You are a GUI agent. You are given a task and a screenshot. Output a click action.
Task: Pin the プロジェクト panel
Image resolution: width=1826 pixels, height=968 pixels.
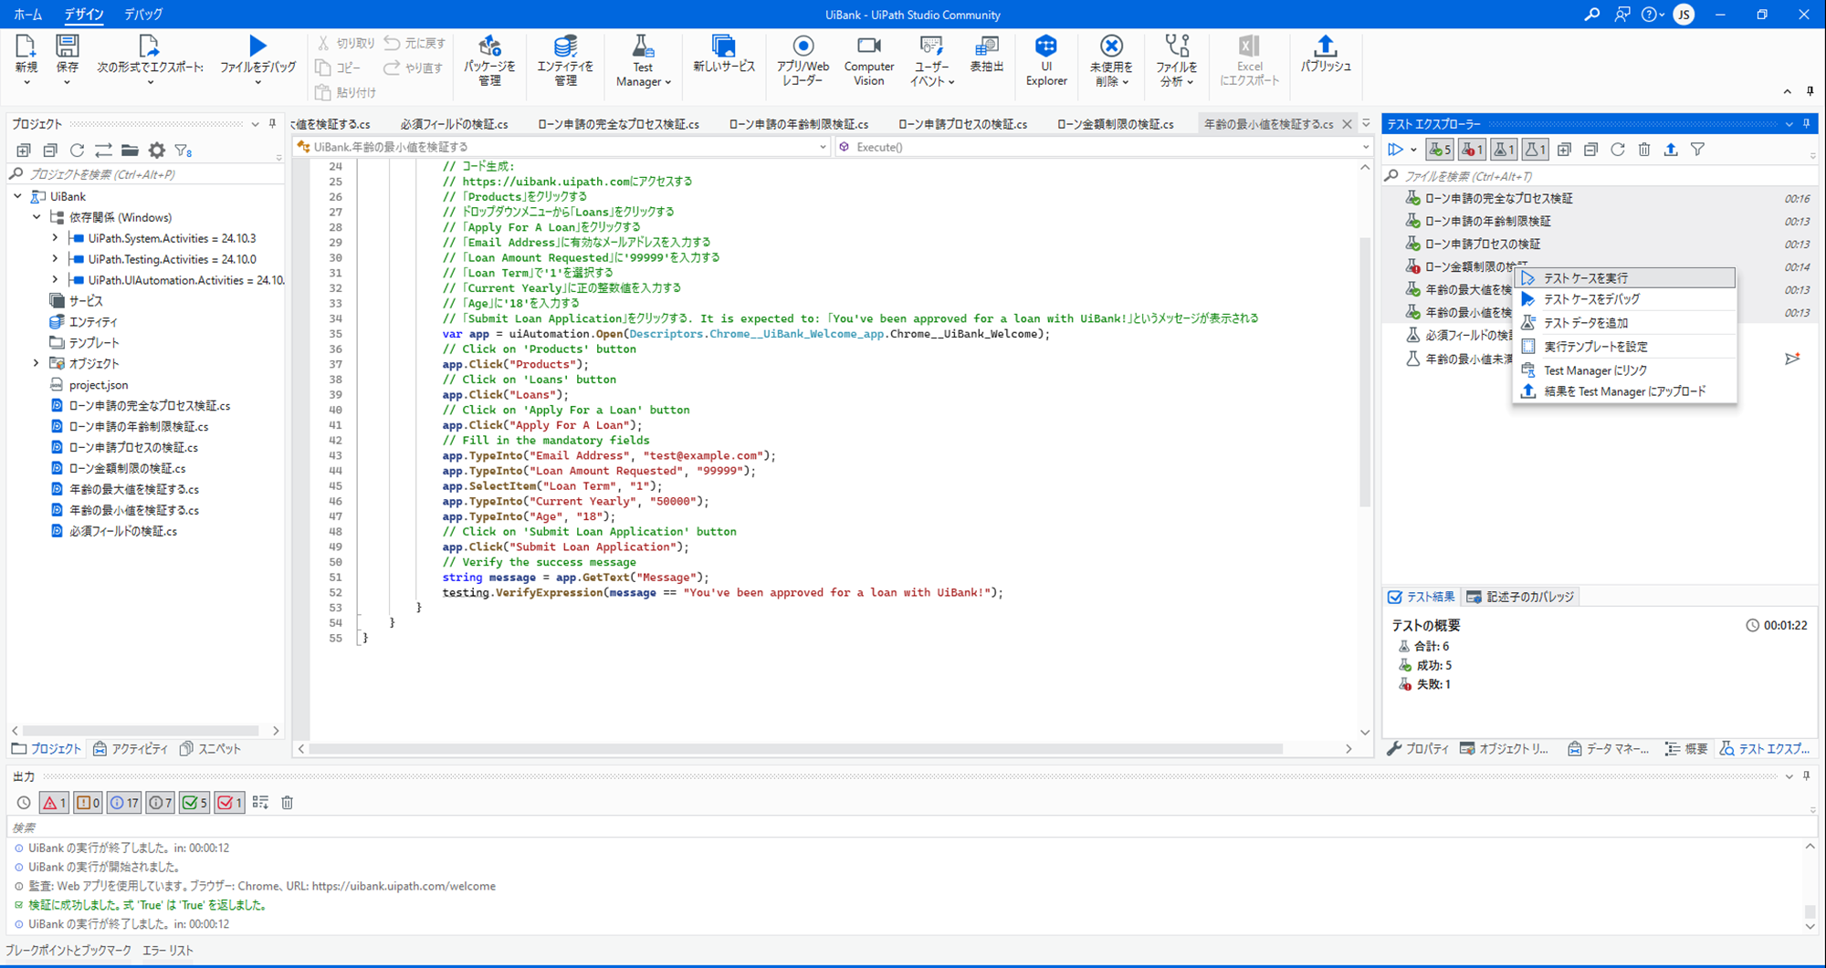tap(272, 124)
